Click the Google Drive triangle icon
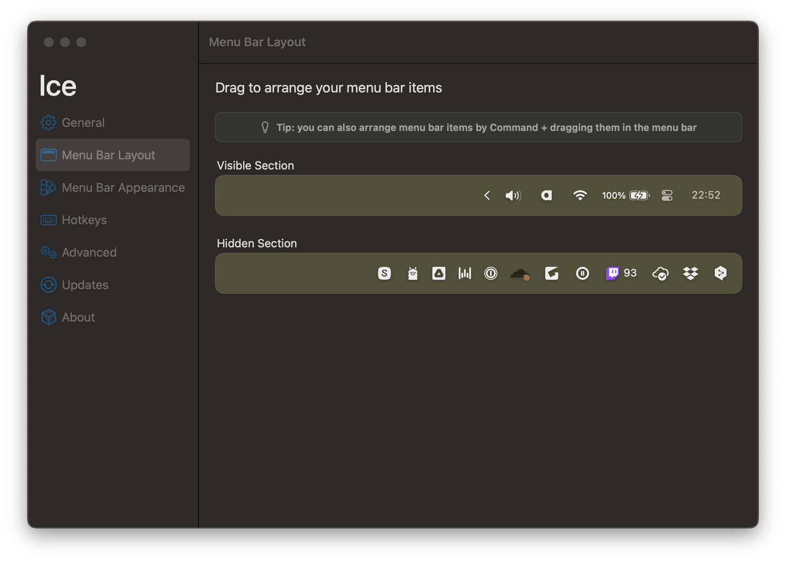The height and width of the screenshot is (562, 786). point(438,273)
